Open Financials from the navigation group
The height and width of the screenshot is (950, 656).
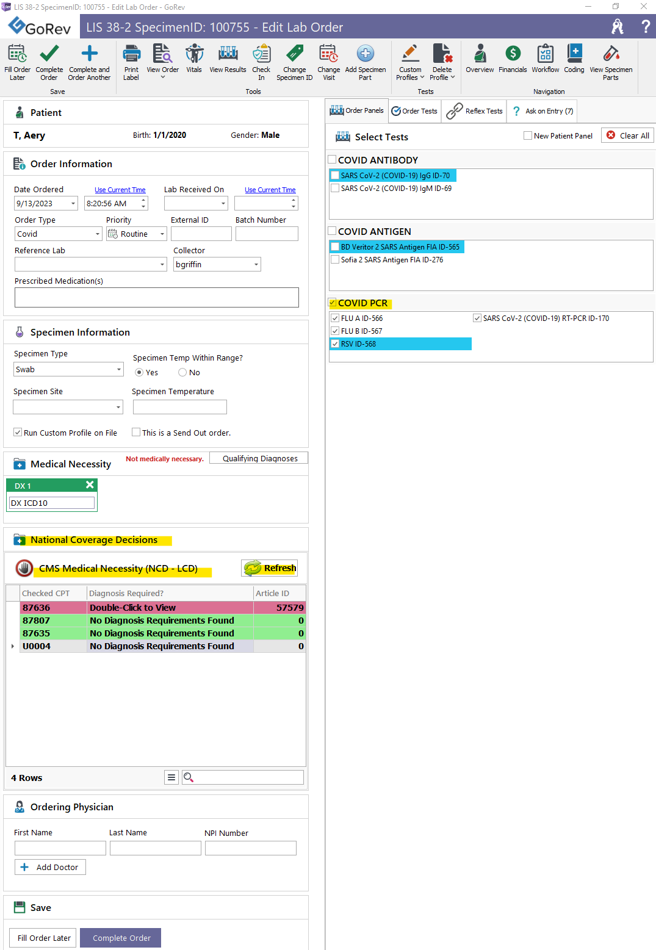(513, 59)
